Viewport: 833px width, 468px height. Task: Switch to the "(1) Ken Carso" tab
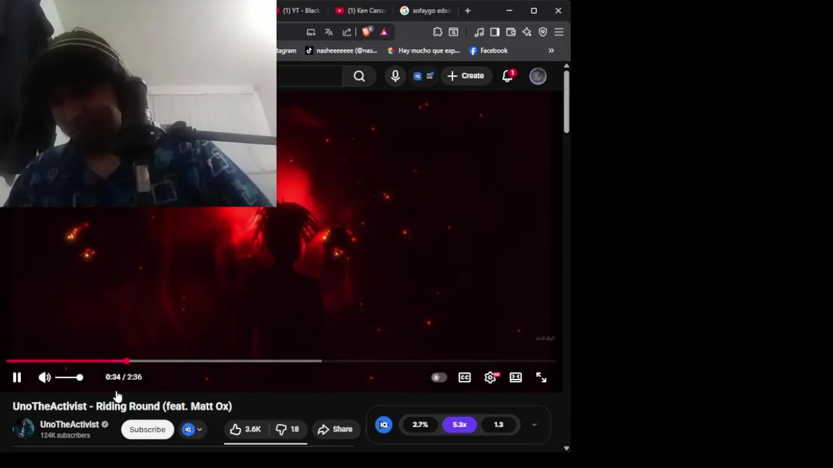pyautogui.click(x=361, y=11)
